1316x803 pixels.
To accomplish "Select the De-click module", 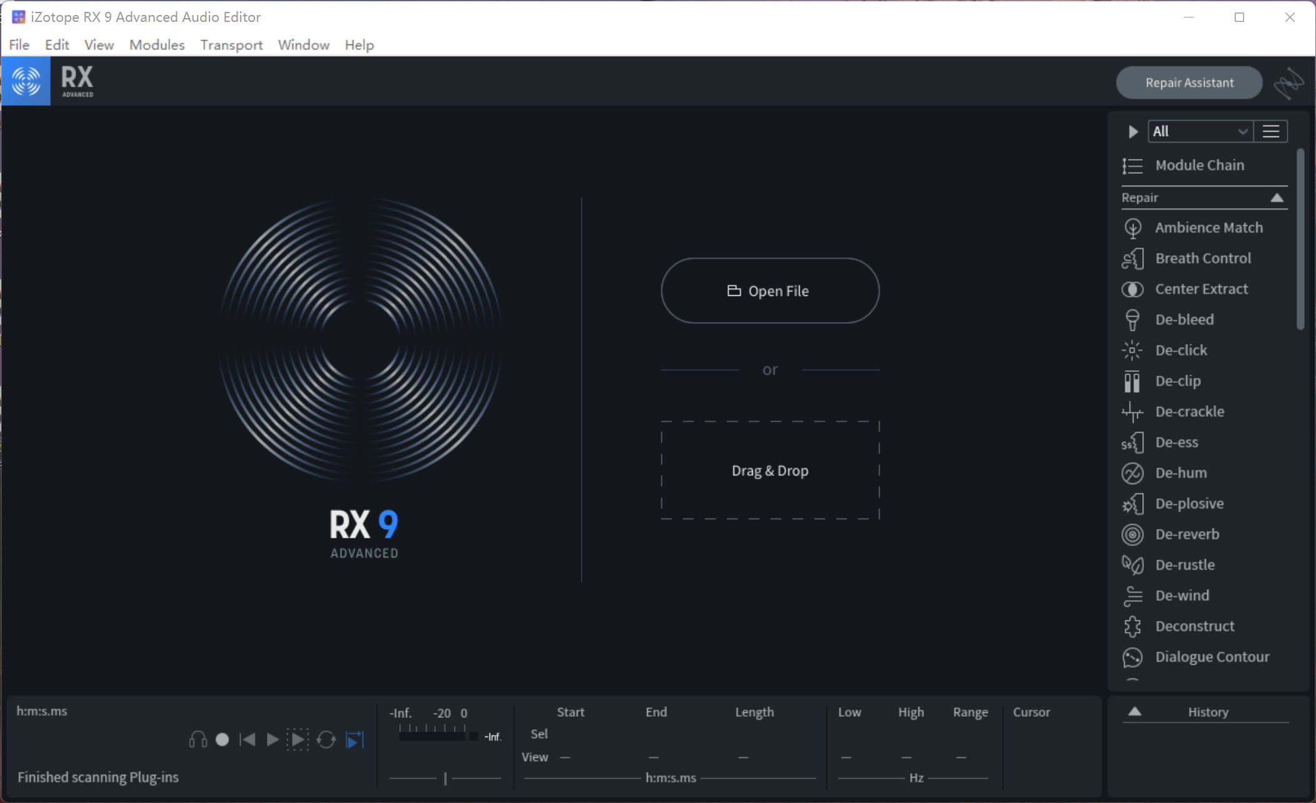I will [x=1180, y=350].
